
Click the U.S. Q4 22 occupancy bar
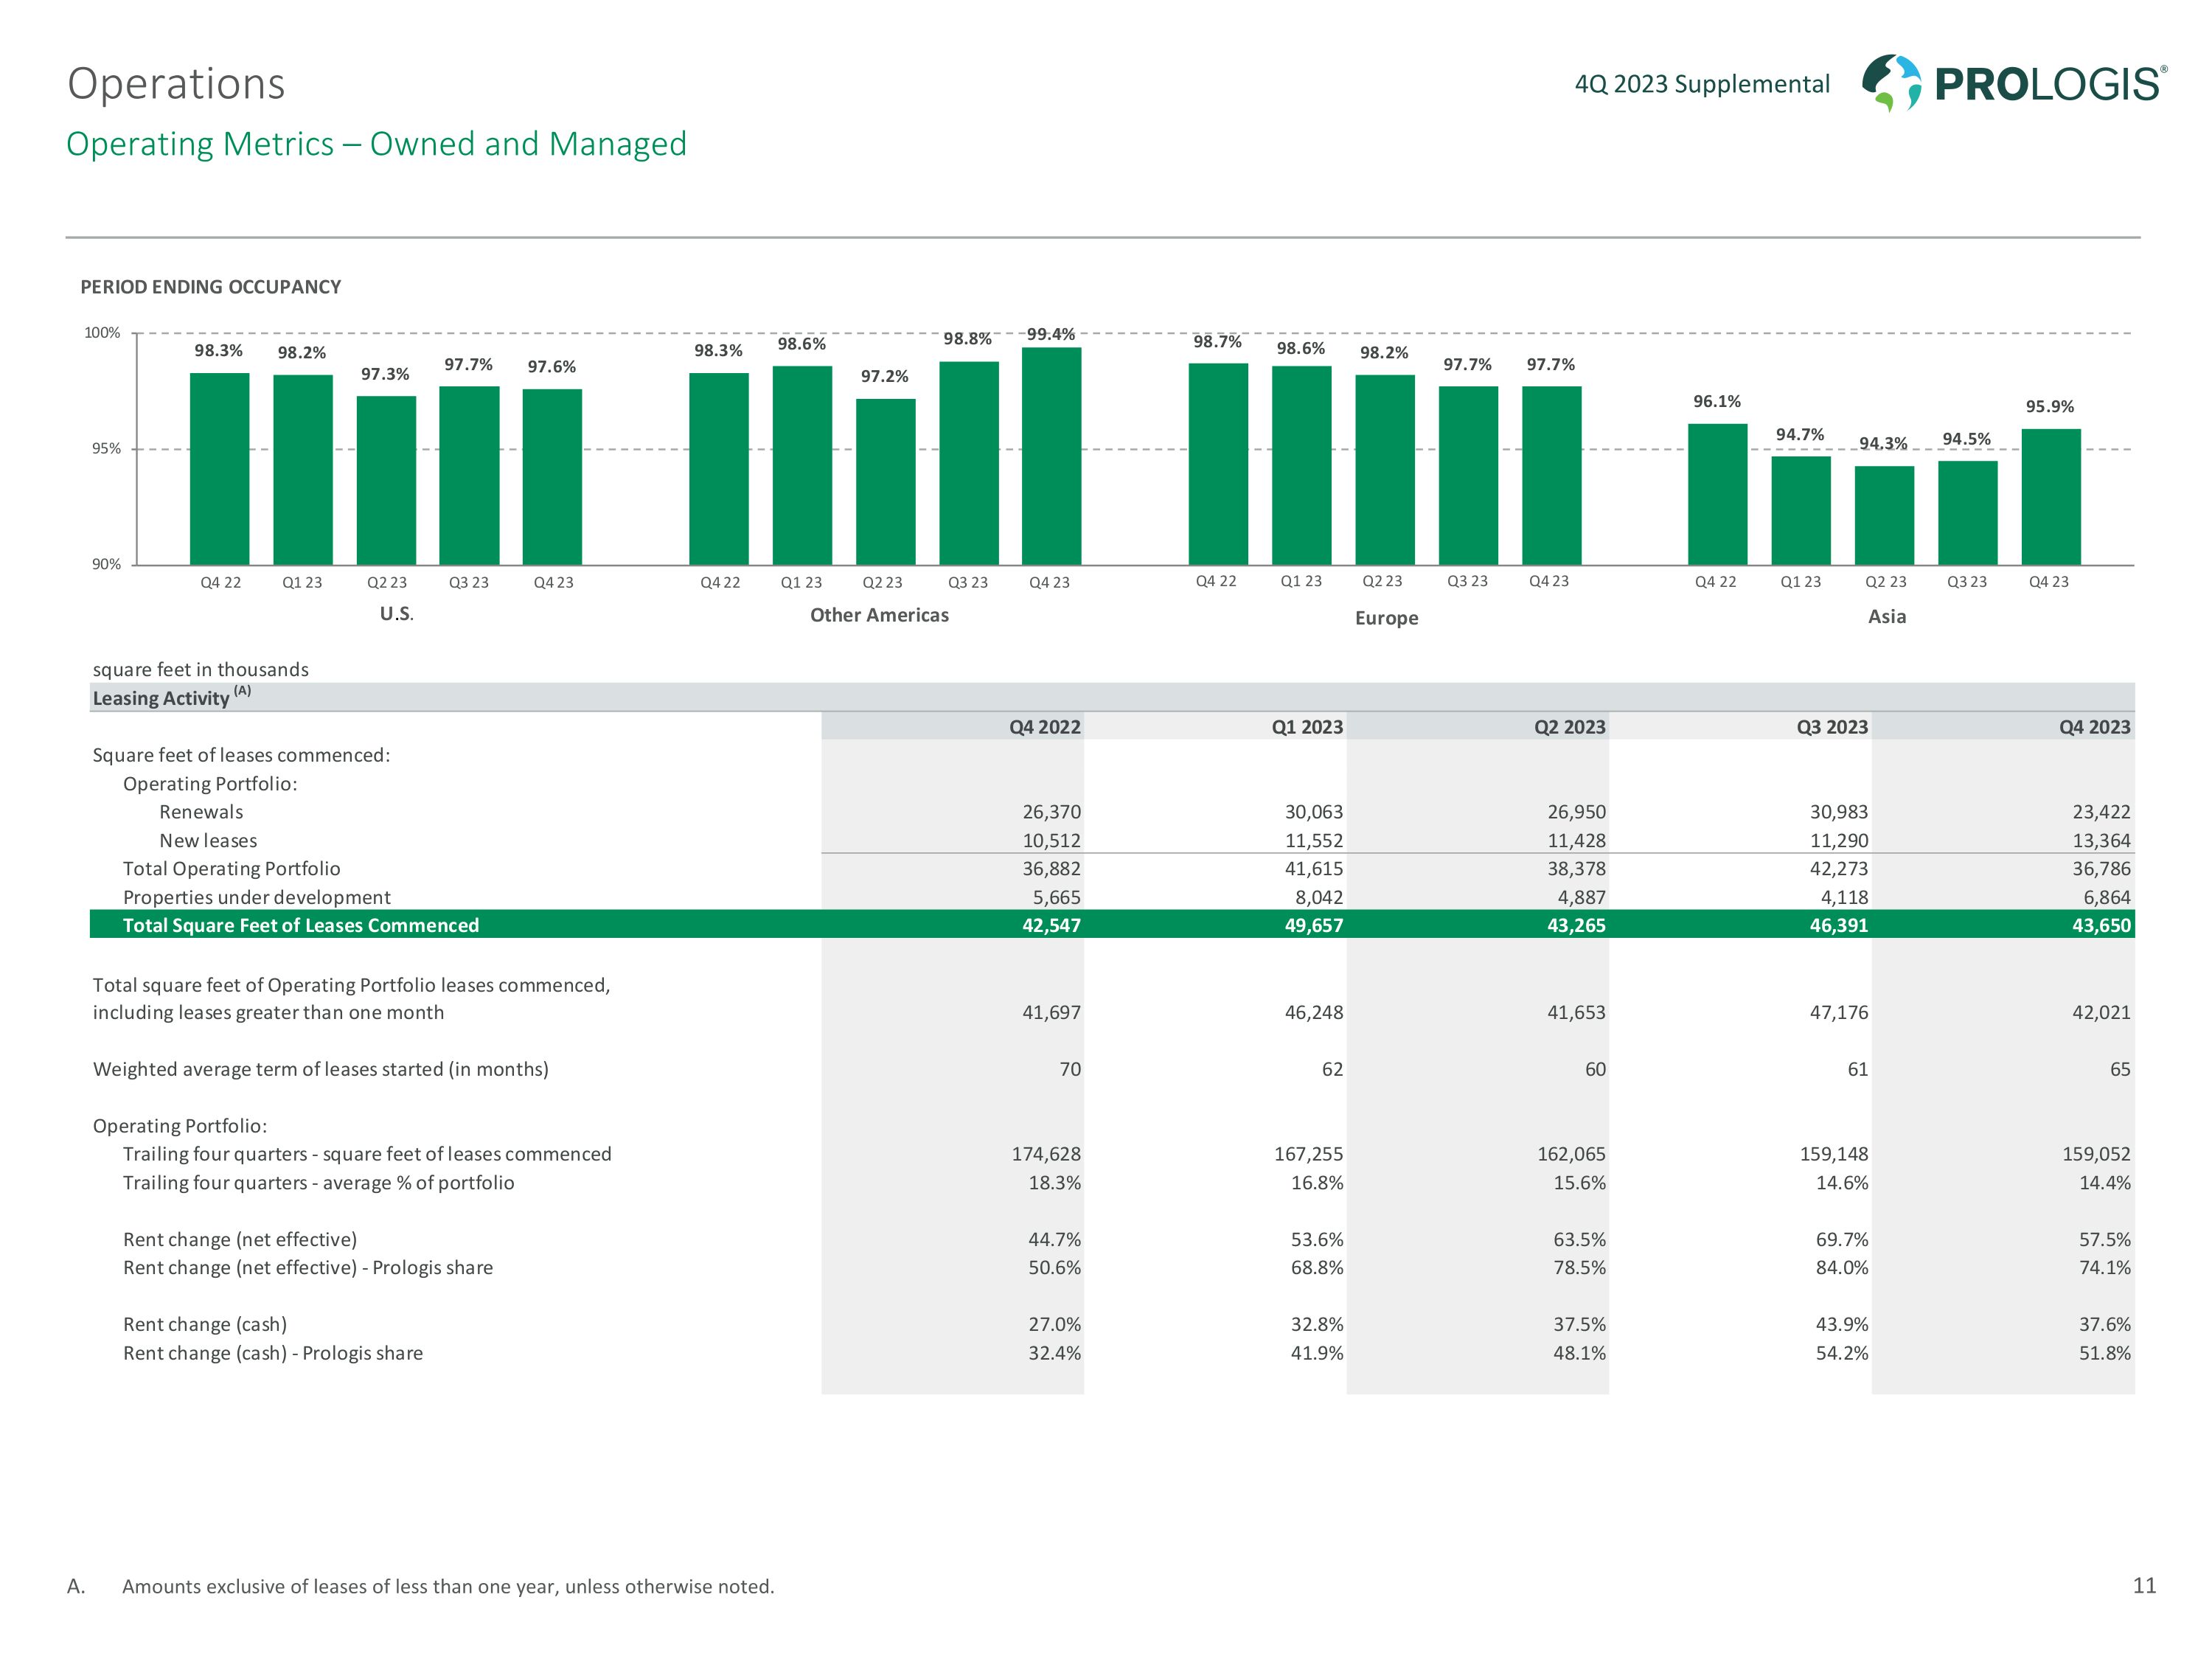click(x=219, y=468)
